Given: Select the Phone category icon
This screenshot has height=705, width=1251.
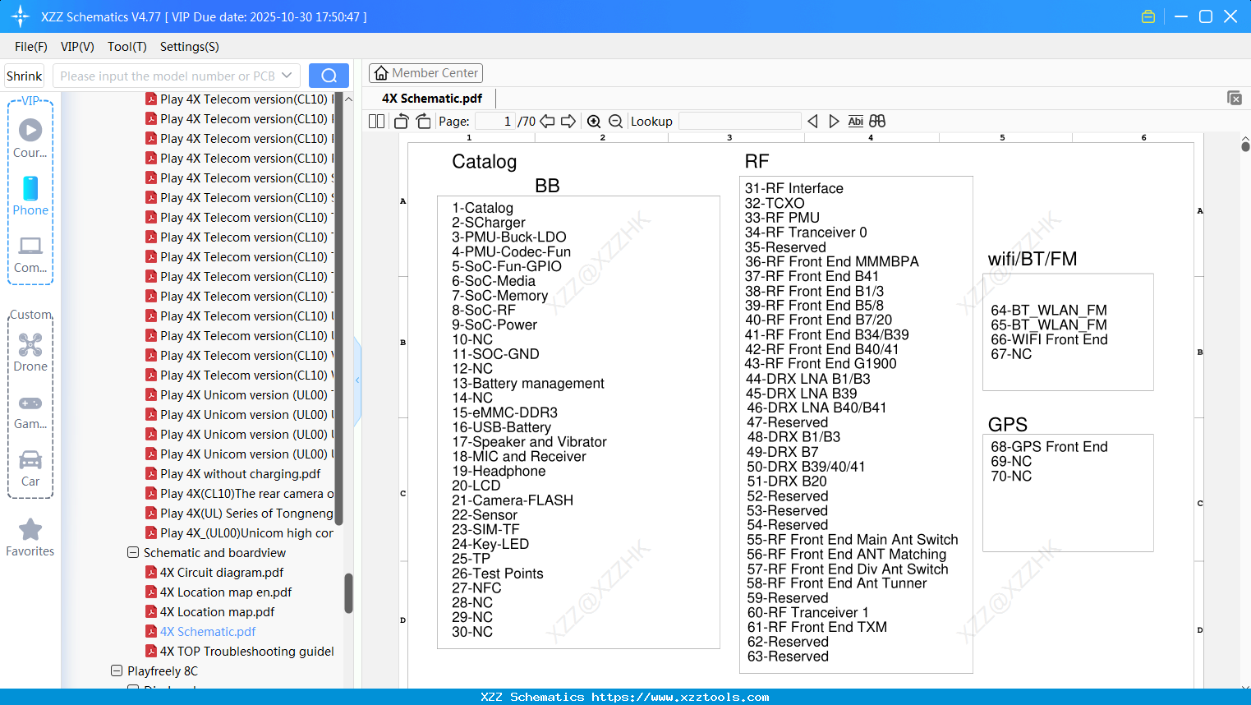Looking at the screenshot, I should [30, 196].
